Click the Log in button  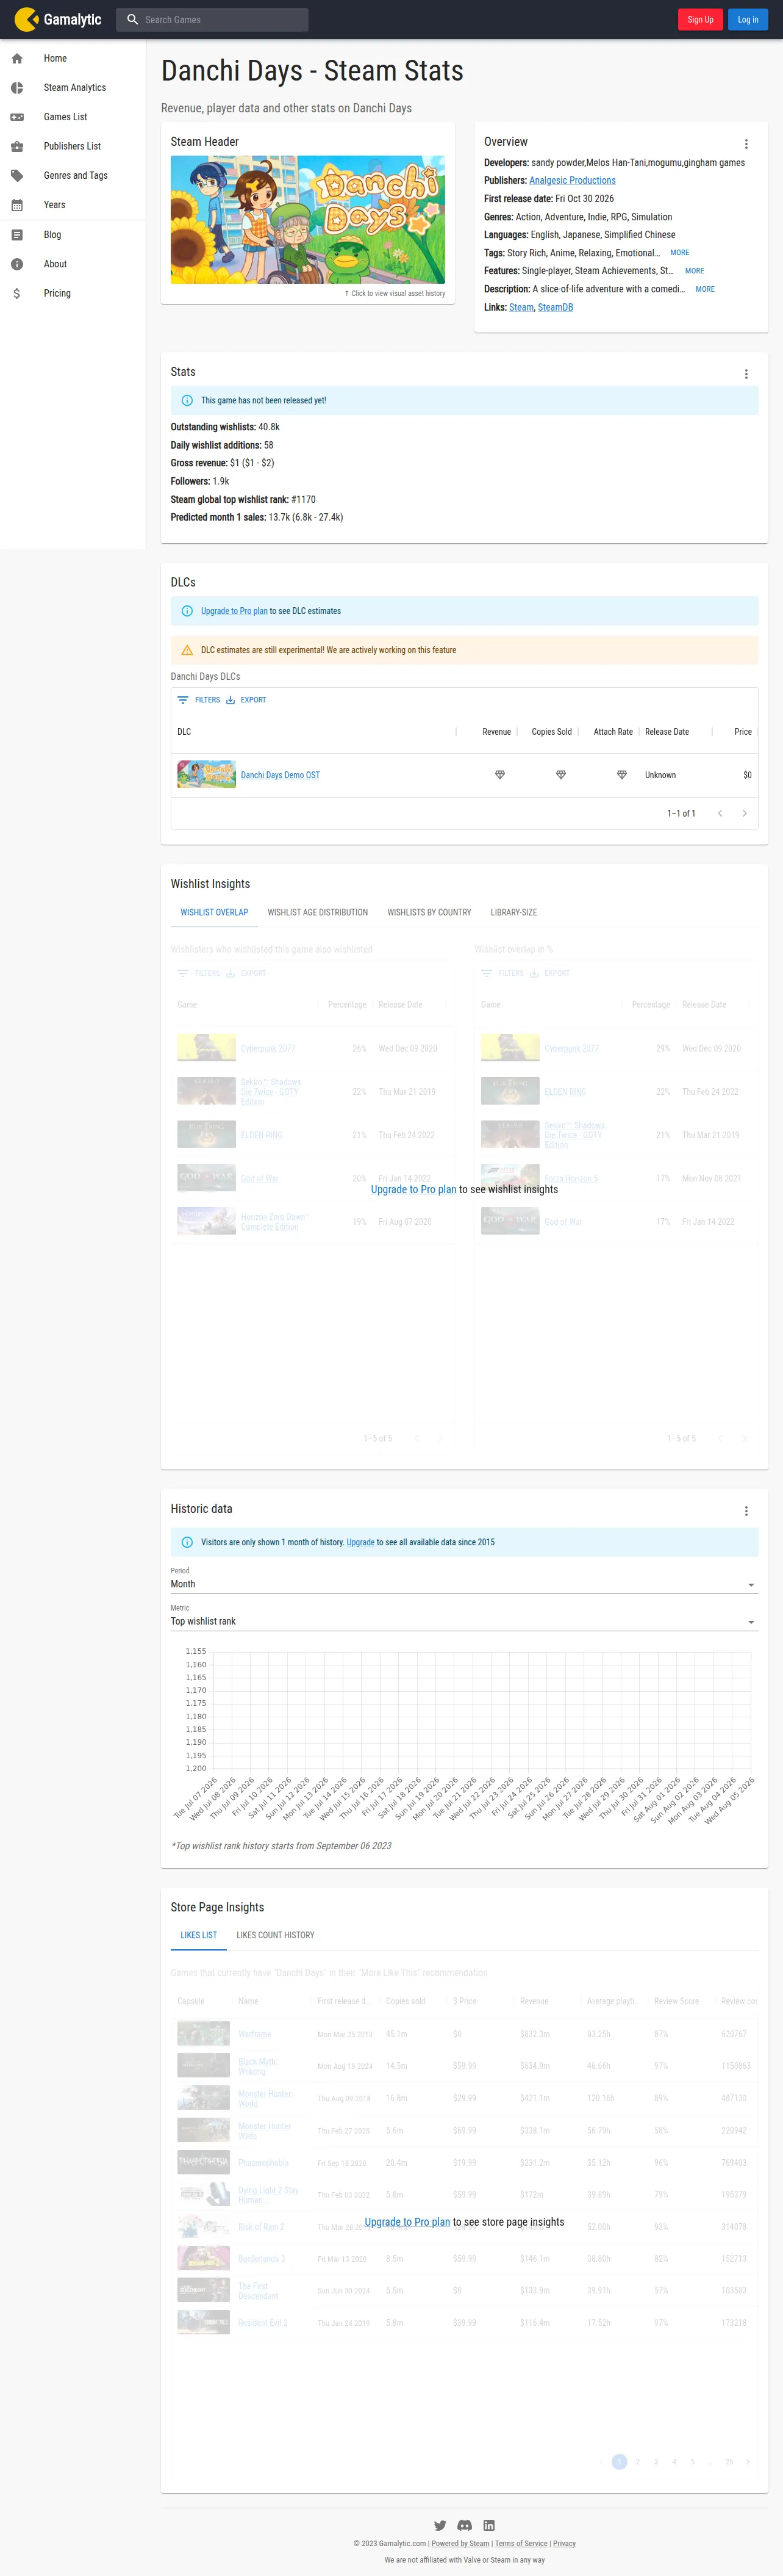[748, 19]
